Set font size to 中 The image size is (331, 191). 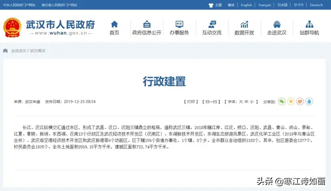pyautogui.click(x=246, y=102)
